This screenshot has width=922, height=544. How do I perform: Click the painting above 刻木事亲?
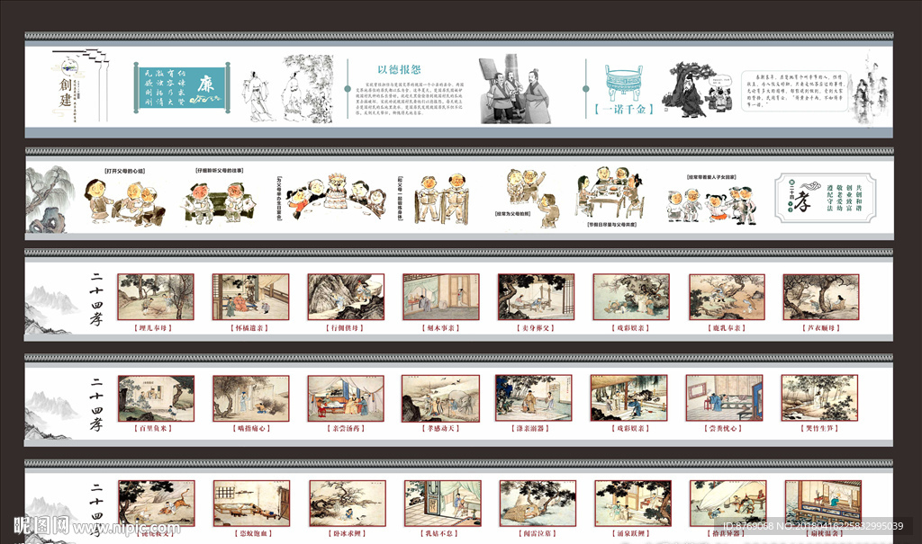point(441,297)
